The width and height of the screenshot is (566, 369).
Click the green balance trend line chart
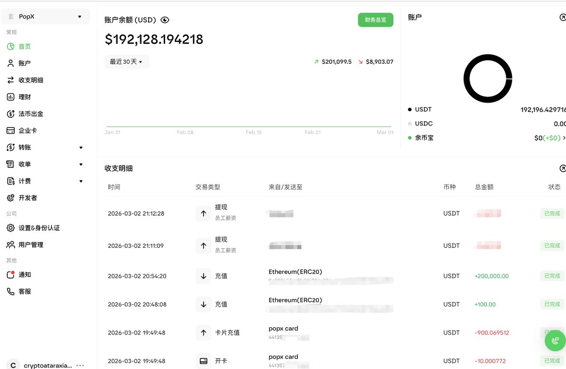coord(249,126)
